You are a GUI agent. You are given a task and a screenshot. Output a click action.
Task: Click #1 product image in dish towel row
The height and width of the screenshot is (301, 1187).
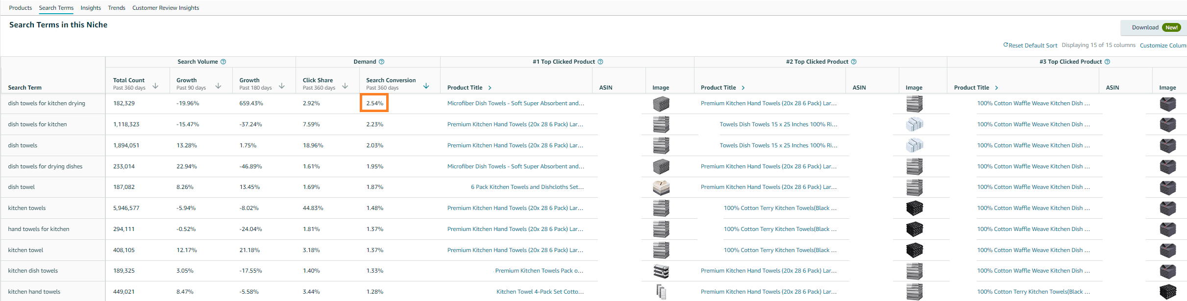tap(661, 187)
